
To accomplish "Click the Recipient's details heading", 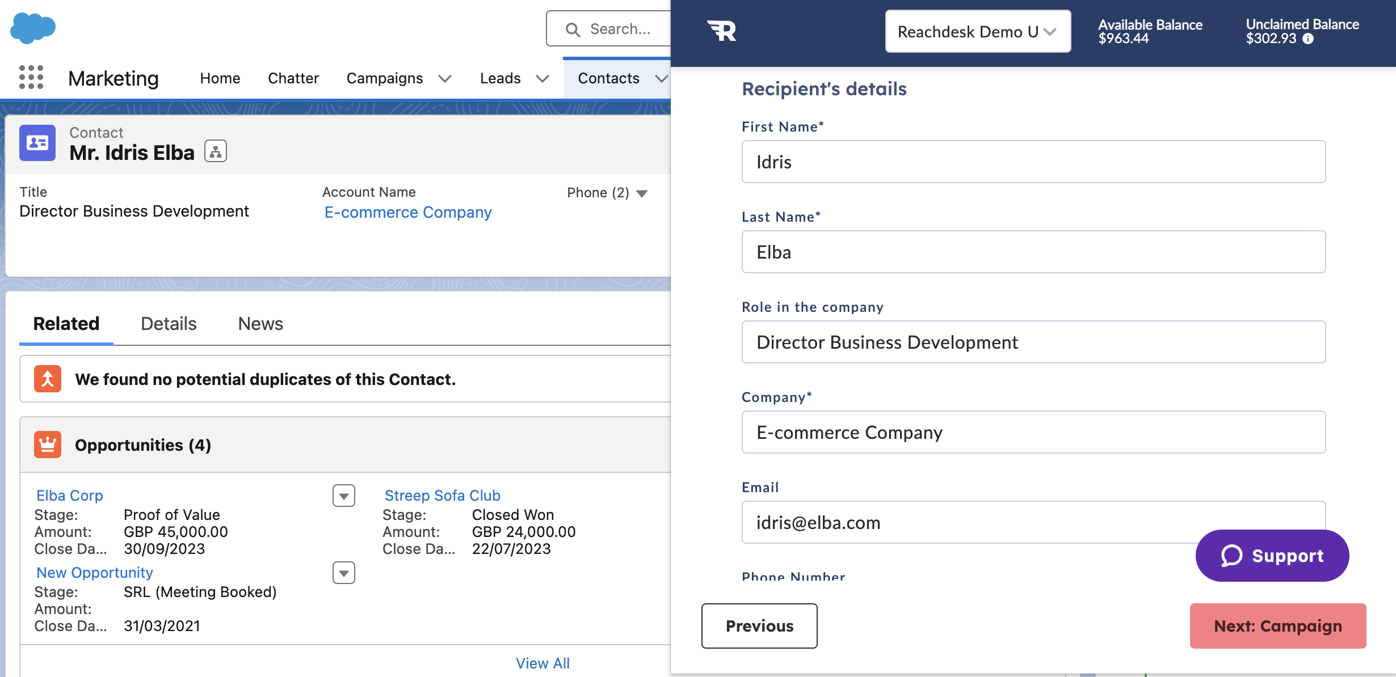I will coord(824,89).
